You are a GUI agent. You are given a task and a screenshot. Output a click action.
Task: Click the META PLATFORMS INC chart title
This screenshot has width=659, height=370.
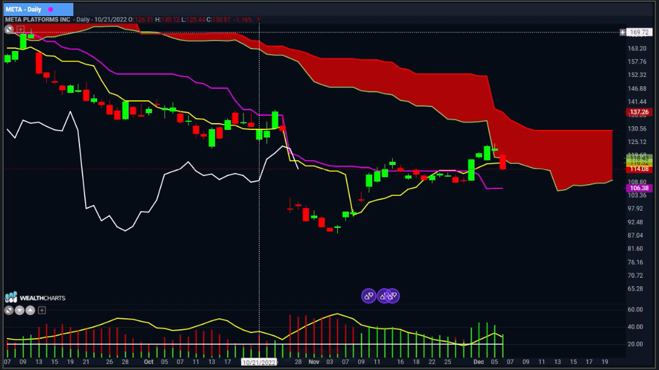pos(38,20)
